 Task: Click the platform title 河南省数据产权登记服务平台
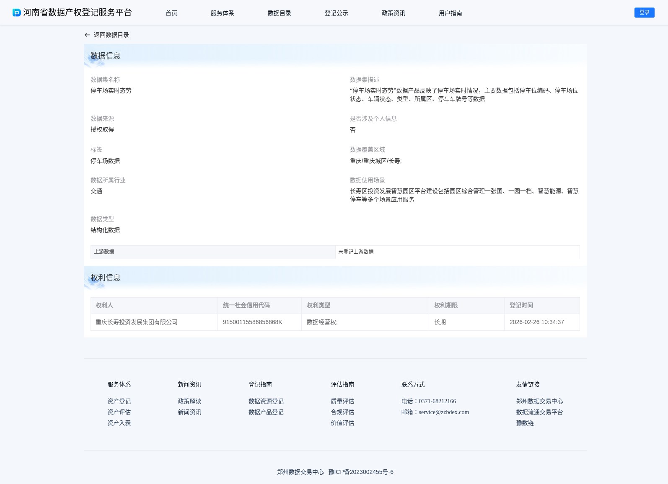[78, 13]
